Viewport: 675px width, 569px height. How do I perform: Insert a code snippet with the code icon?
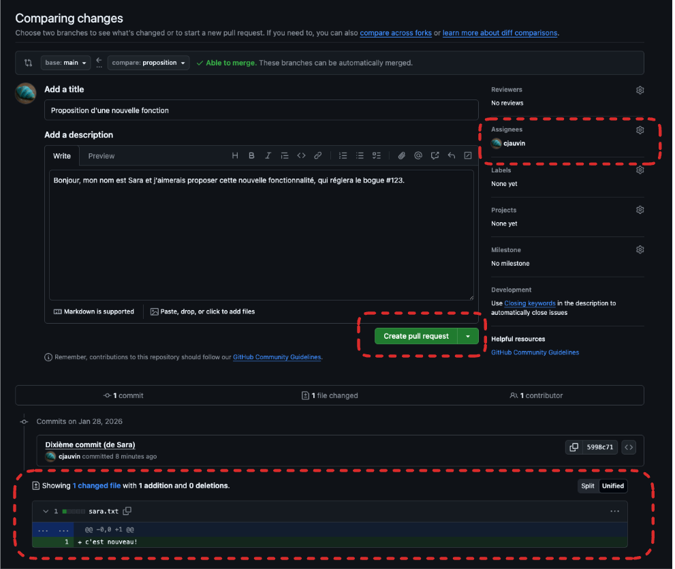click(301, 156)
